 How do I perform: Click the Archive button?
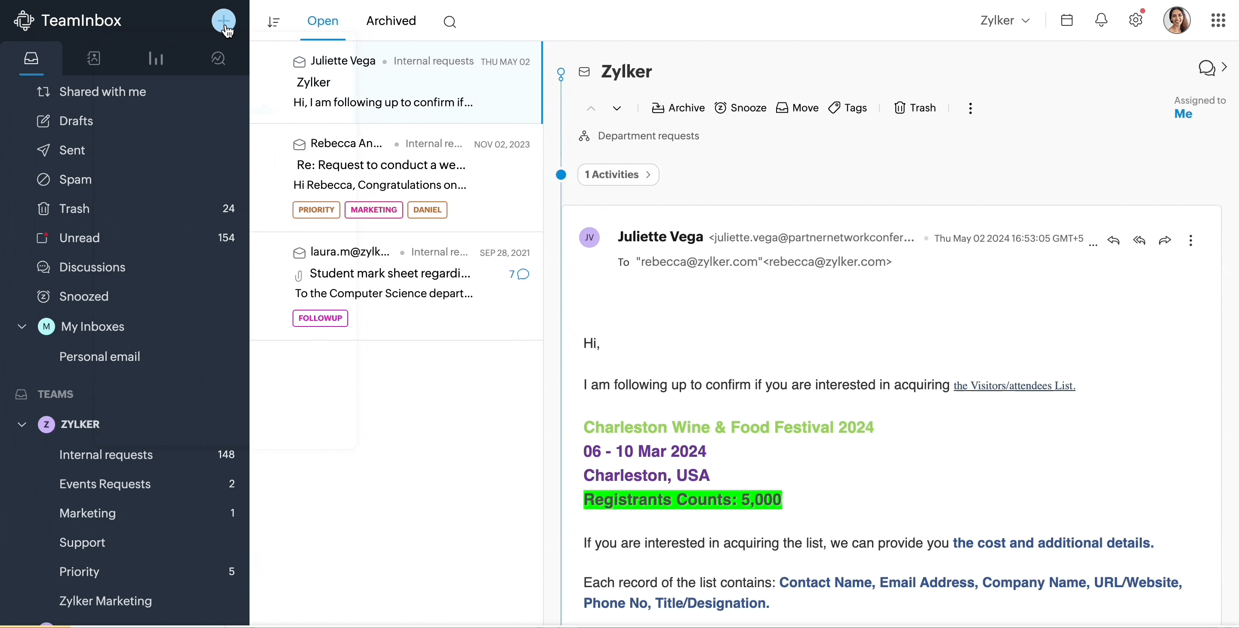(678, 108)
